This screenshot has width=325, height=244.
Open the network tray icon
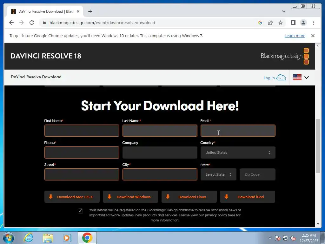tap(285, 238)
